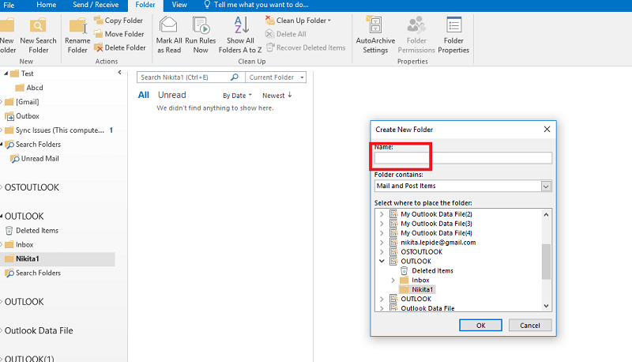Open AutoArchive Settings
This screenshot has width=632, height=362.
[375, 36]
